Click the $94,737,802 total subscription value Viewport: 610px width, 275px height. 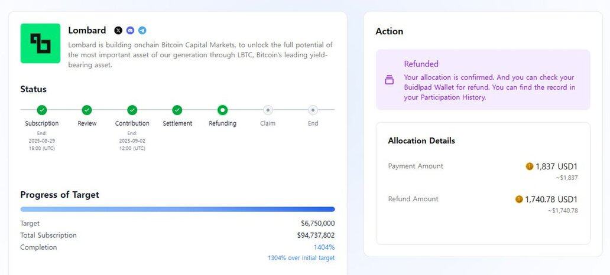point(316,235)
